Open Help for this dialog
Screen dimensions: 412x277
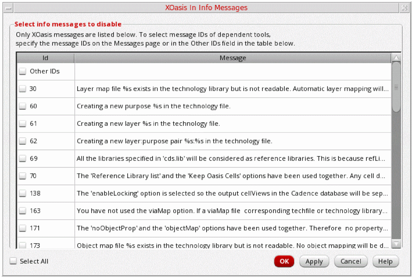tap(386, 261)
